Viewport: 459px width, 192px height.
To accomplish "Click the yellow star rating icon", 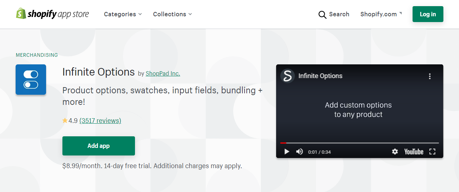I will pyautogui.click(x=65, y=120).
